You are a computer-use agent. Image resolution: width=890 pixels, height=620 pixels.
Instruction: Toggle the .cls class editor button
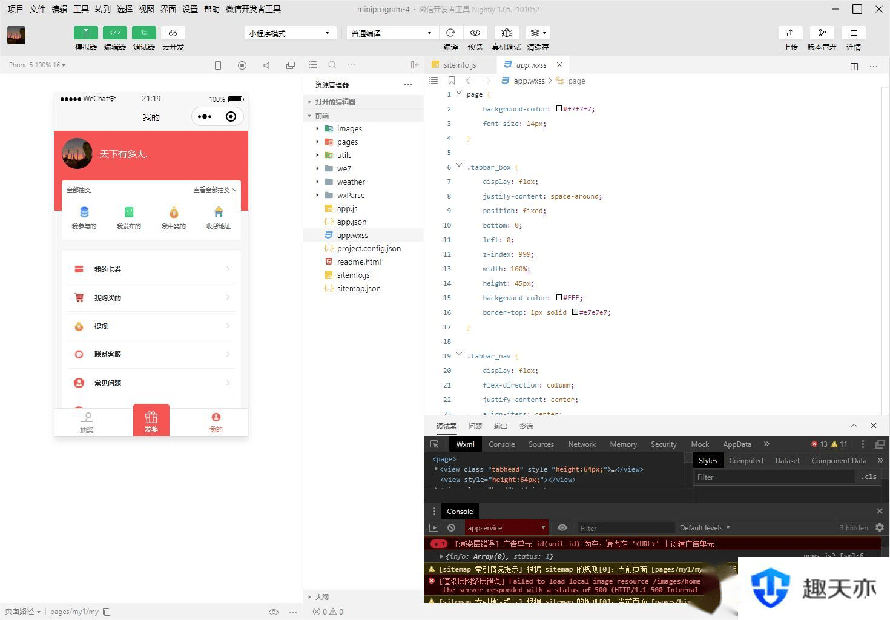click(869, 477)
